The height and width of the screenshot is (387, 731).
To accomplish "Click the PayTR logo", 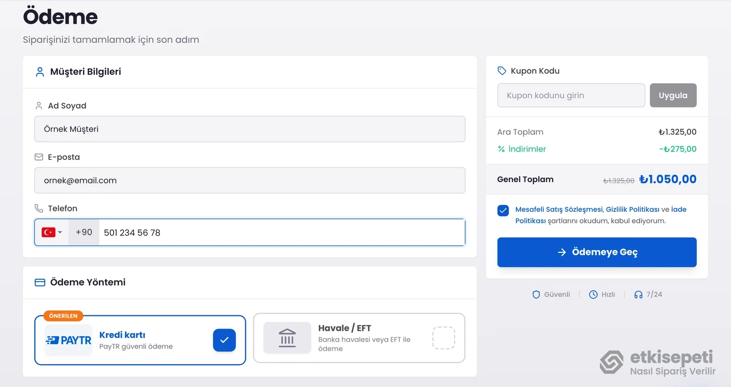I will [x=69, y=340].
